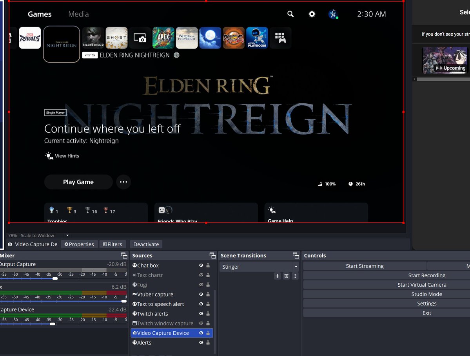470x356 pixels.
Task: Show the hidden Fugi source
Action: click(x=201, y=284)
